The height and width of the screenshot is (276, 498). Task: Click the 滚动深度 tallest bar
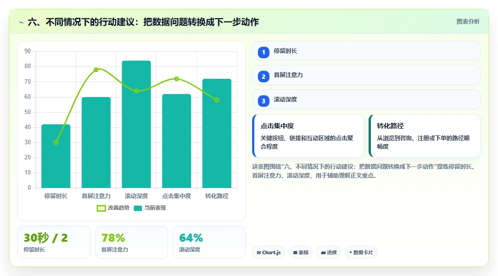point(136,124)
